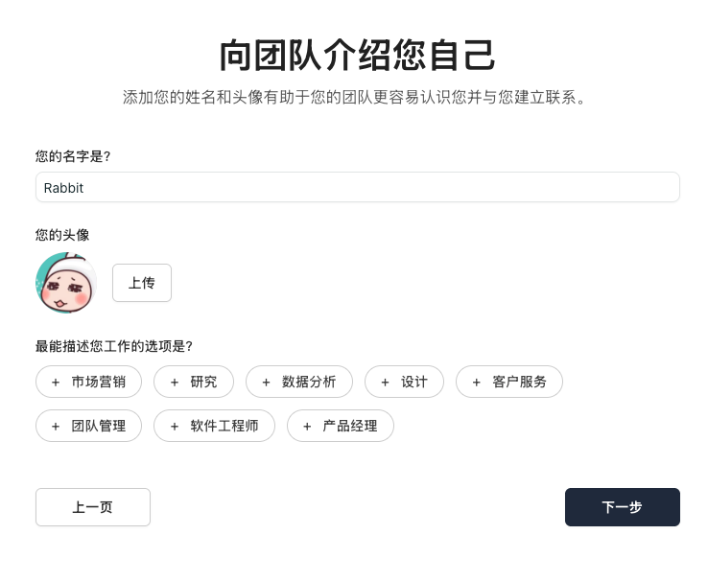Choose 数据分析 as your work type
This screenshot has height=581, width=708.
click(309, 382)
